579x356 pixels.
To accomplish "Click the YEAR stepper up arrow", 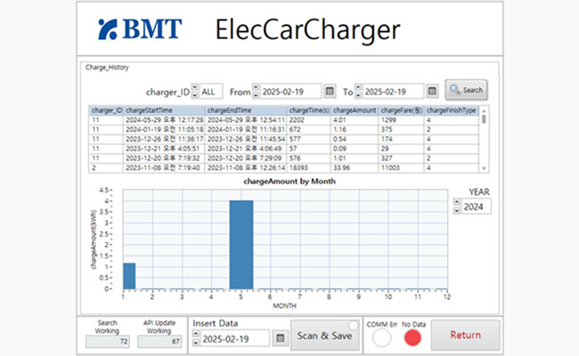I will [x=457, y=203].
